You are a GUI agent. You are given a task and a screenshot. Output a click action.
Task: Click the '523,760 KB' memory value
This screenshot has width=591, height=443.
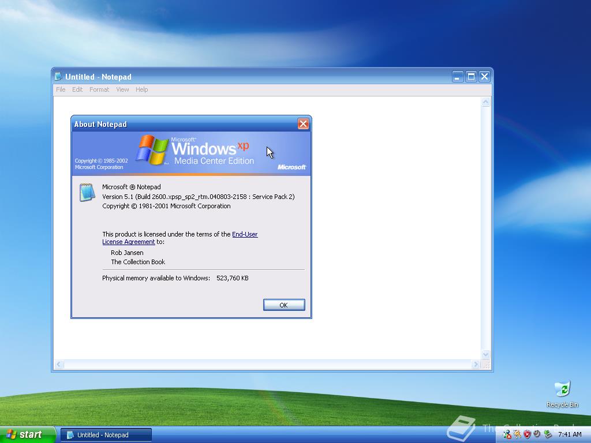(x=233, y=278)
